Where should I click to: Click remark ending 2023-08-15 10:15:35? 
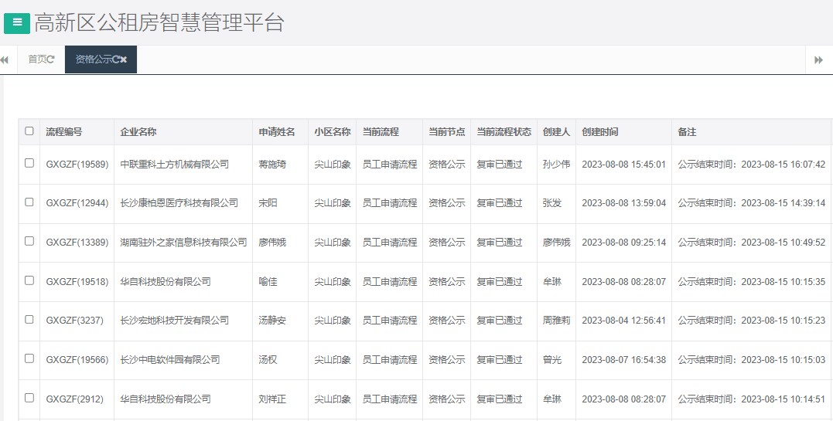pos(752,281)
